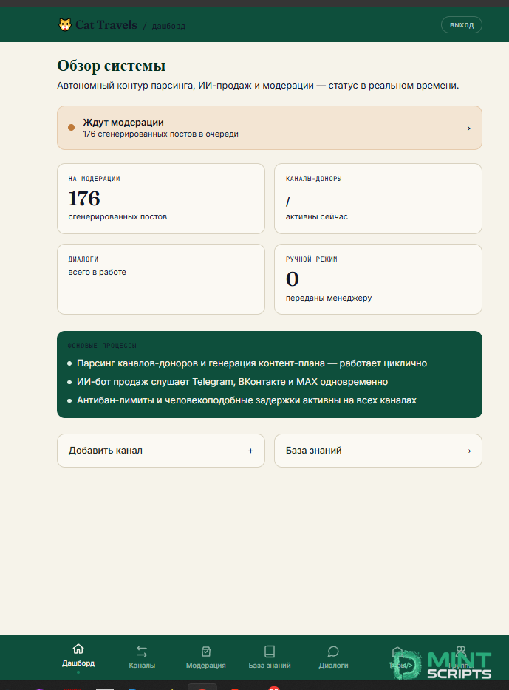
Task: Click the line about Парсинг каналов-доноров
Action: (x=252, y=363)
